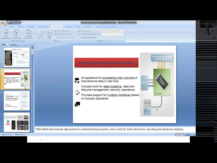The height and width of the screenshot is (163, 217).
Task: Open the Office button menu
Action: click(x=3, y=24)
